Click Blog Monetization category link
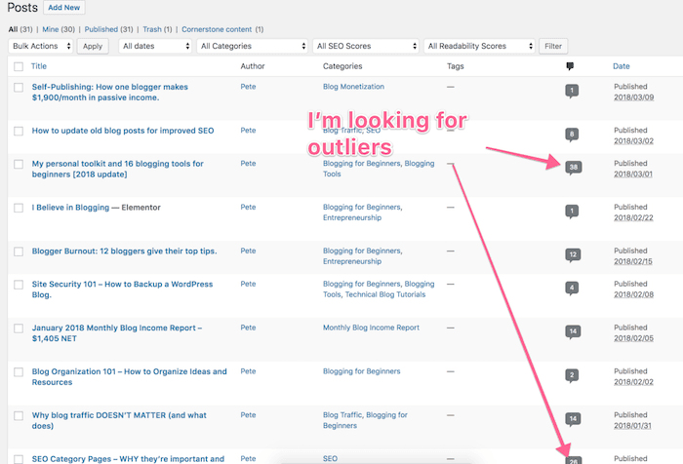The image size is (683, 464). (x=353, y=87)
